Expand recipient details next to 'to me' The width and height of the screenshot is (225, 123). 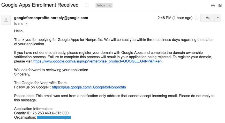pos(27,24)
